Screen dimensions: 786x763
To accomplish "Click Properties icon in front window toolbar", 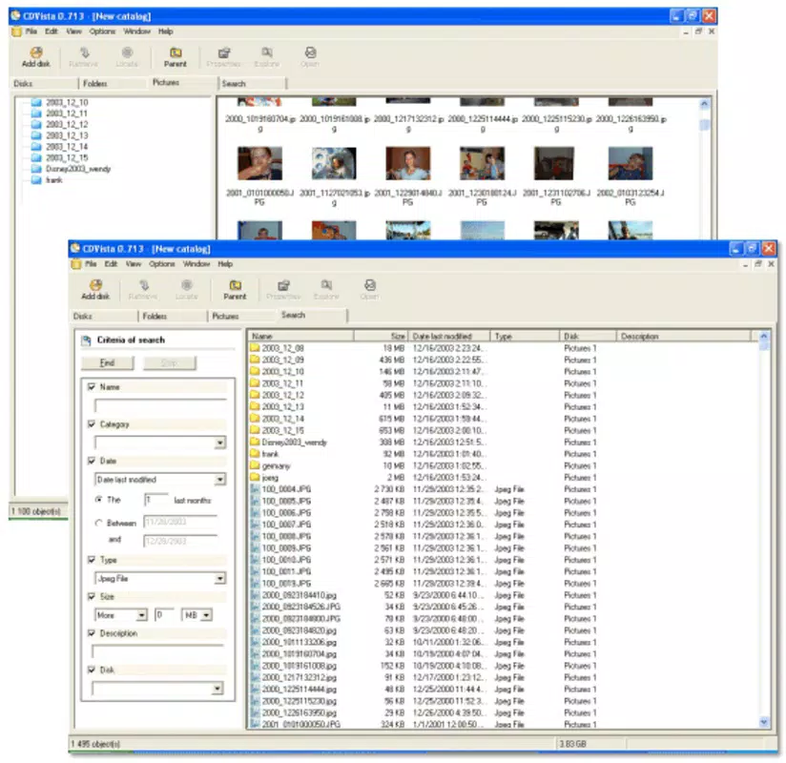I will pyautogui.click(x=283, y=285).
